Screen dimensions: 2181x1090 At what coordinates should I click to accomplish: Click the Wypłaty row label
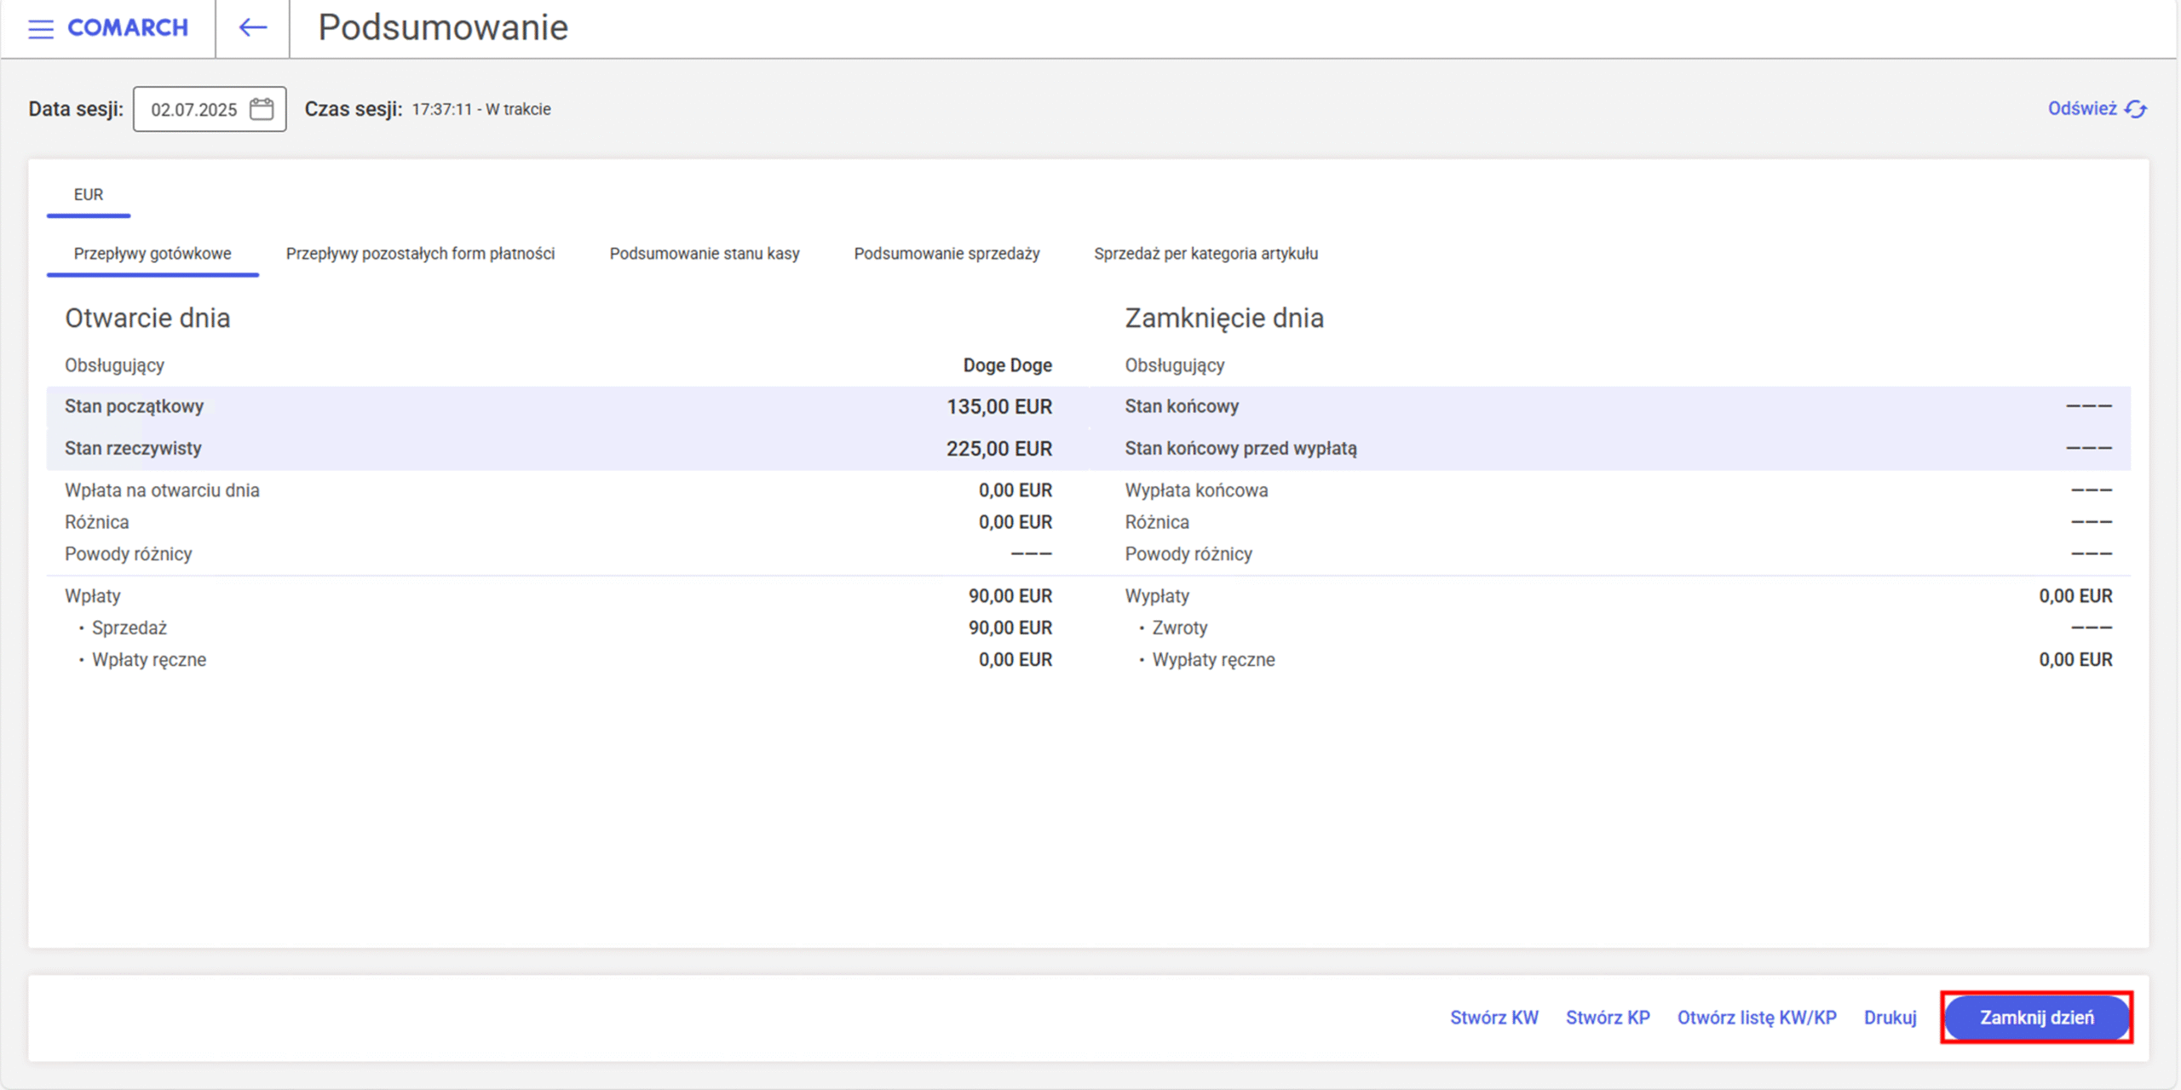coord(1157,596)
